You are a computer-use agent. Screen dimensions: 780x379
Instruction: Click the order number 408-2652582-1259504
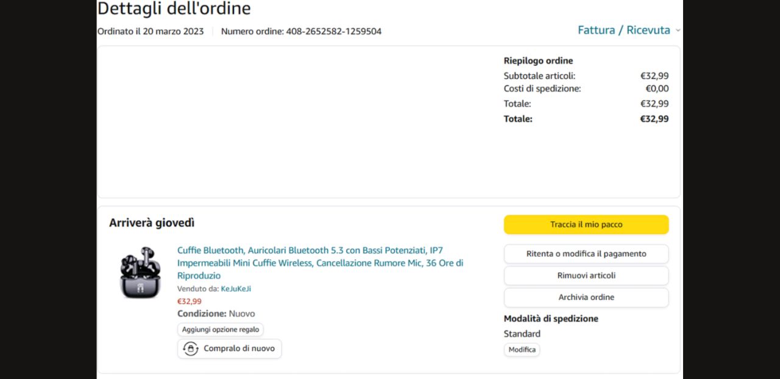(x=333, y=31)
